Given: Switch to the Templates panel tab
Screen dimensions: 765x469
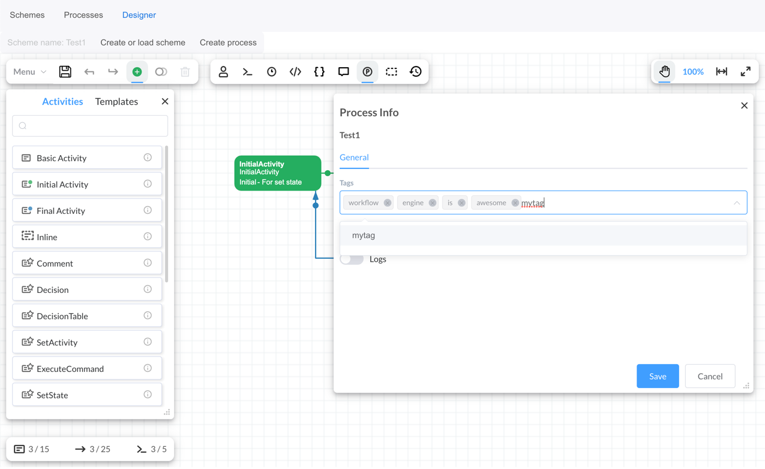Looking at the screenshot, I should click(116, 102).
